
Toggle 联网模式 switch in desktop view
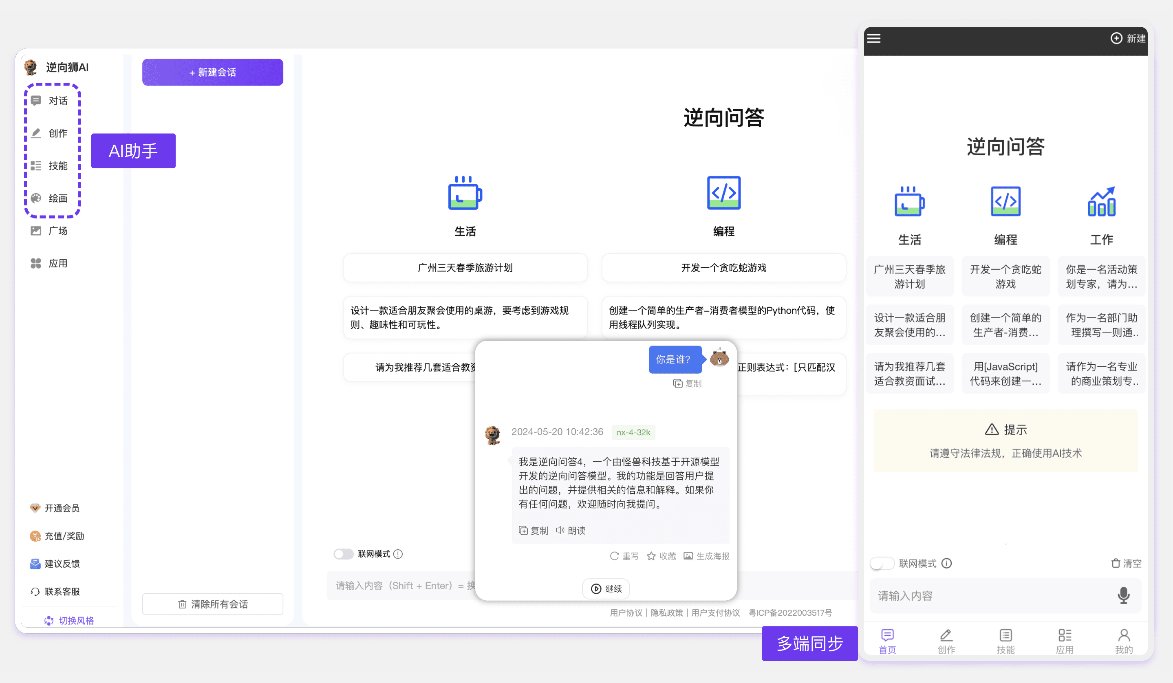[344, 554]
